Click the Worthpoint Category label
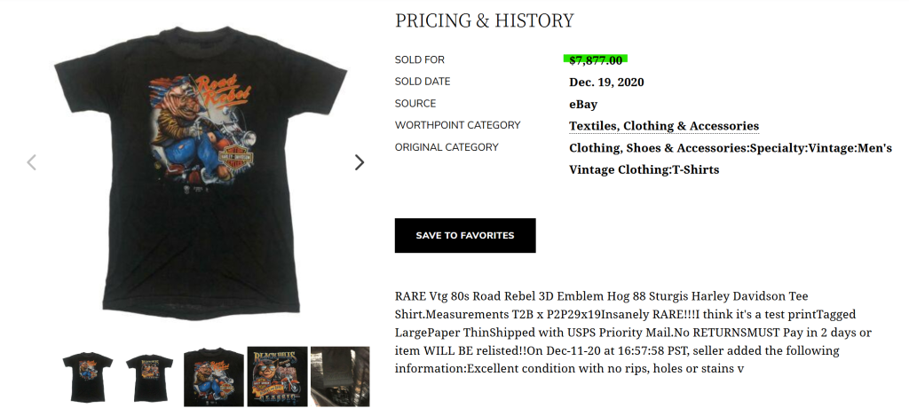909x408 pixels. 457,125
